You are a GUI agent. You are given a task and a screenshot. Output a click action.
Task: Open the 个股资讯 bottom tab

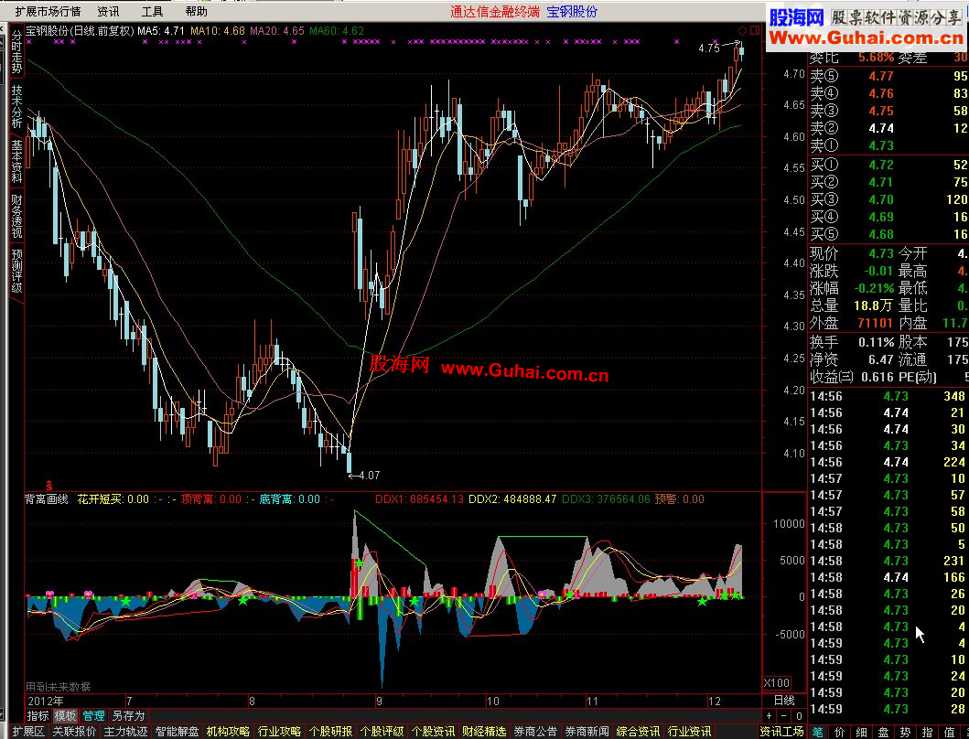[x=433, y=732]
